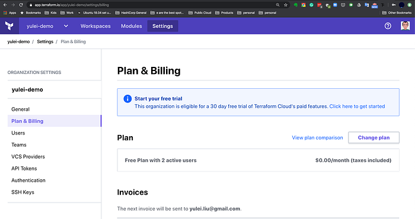Go to the Workspaces tab

tap(95, 26)
